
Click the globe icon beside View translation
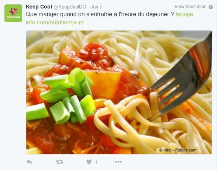click(211, 7)
